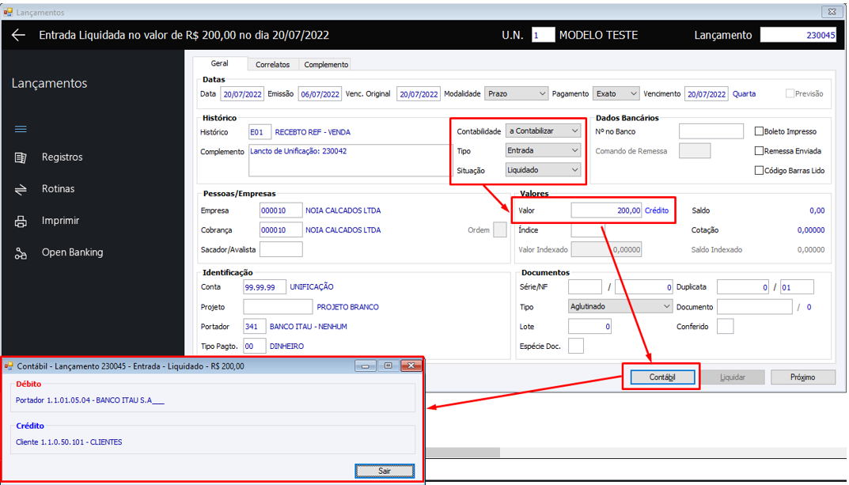Open the Correlatos tab
The height and width of the screenshot is (485, 849).
tap(272, 64)
